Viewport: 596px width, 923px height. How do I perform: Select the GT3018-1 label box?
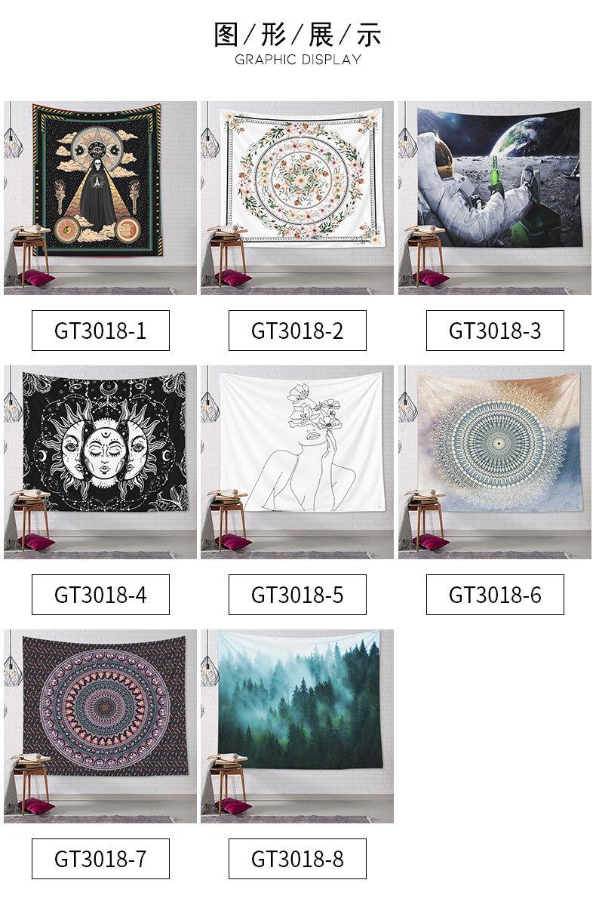(x=100, y=331)
